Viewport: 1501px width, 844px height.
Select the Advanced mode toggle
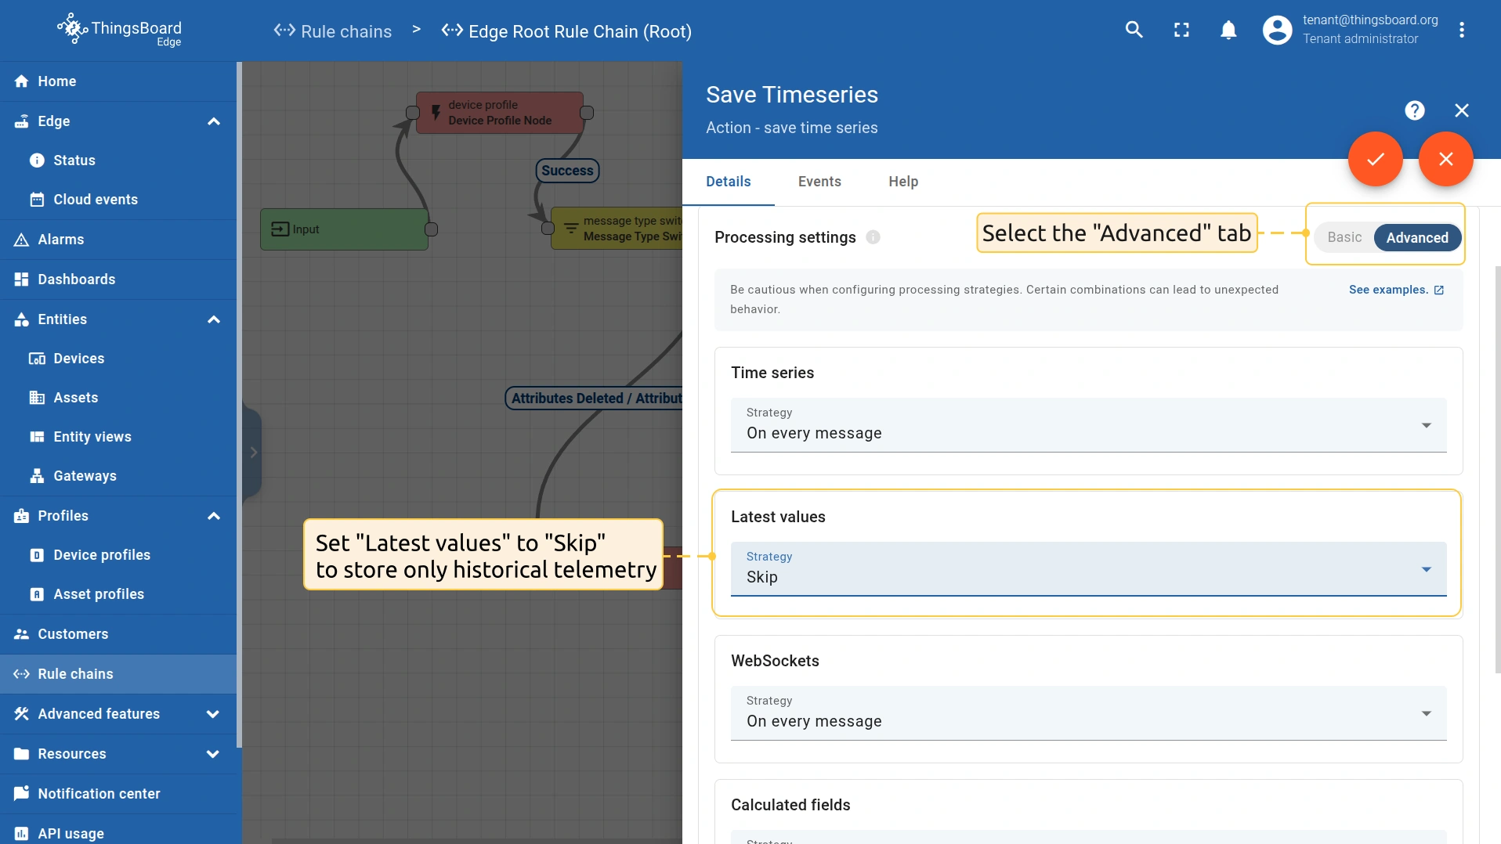pos(1416,237)
